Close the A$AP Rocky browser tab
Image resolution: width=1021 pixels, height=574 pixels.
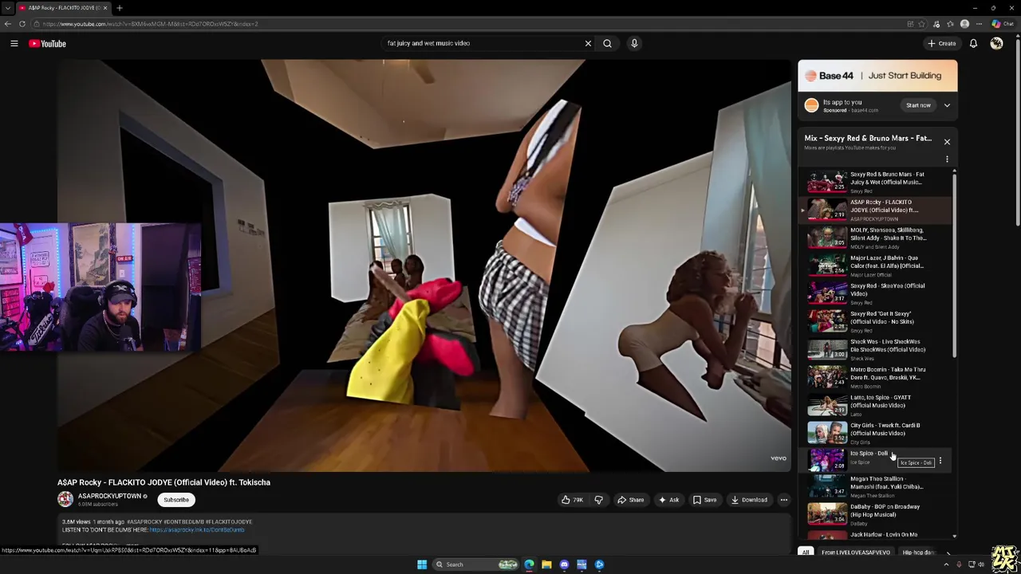(x=104, y=8)
